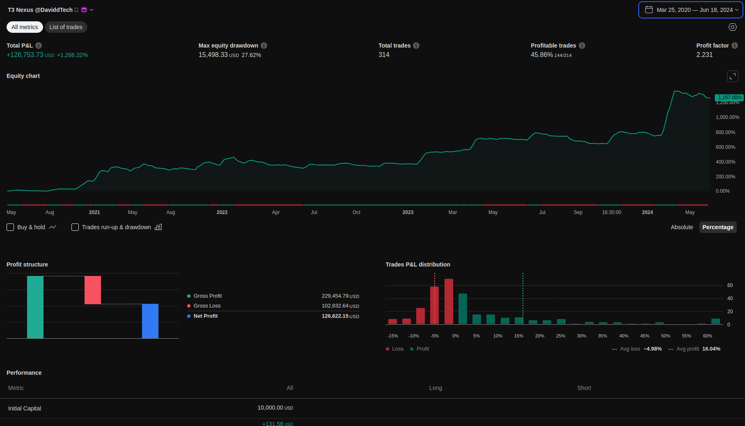Click the T3 Nexus @DaviddTech strategy title

click(40, 10)
